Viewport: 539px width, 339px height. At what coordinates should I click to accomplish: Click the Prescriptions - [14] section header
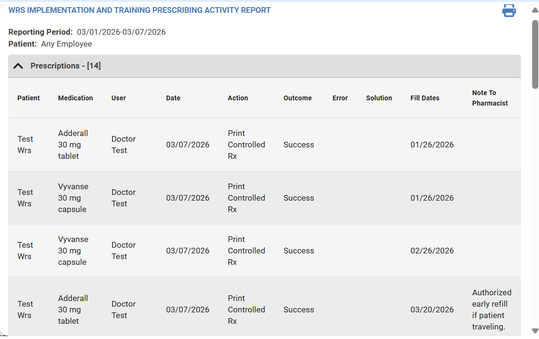(x=65, y=66)
